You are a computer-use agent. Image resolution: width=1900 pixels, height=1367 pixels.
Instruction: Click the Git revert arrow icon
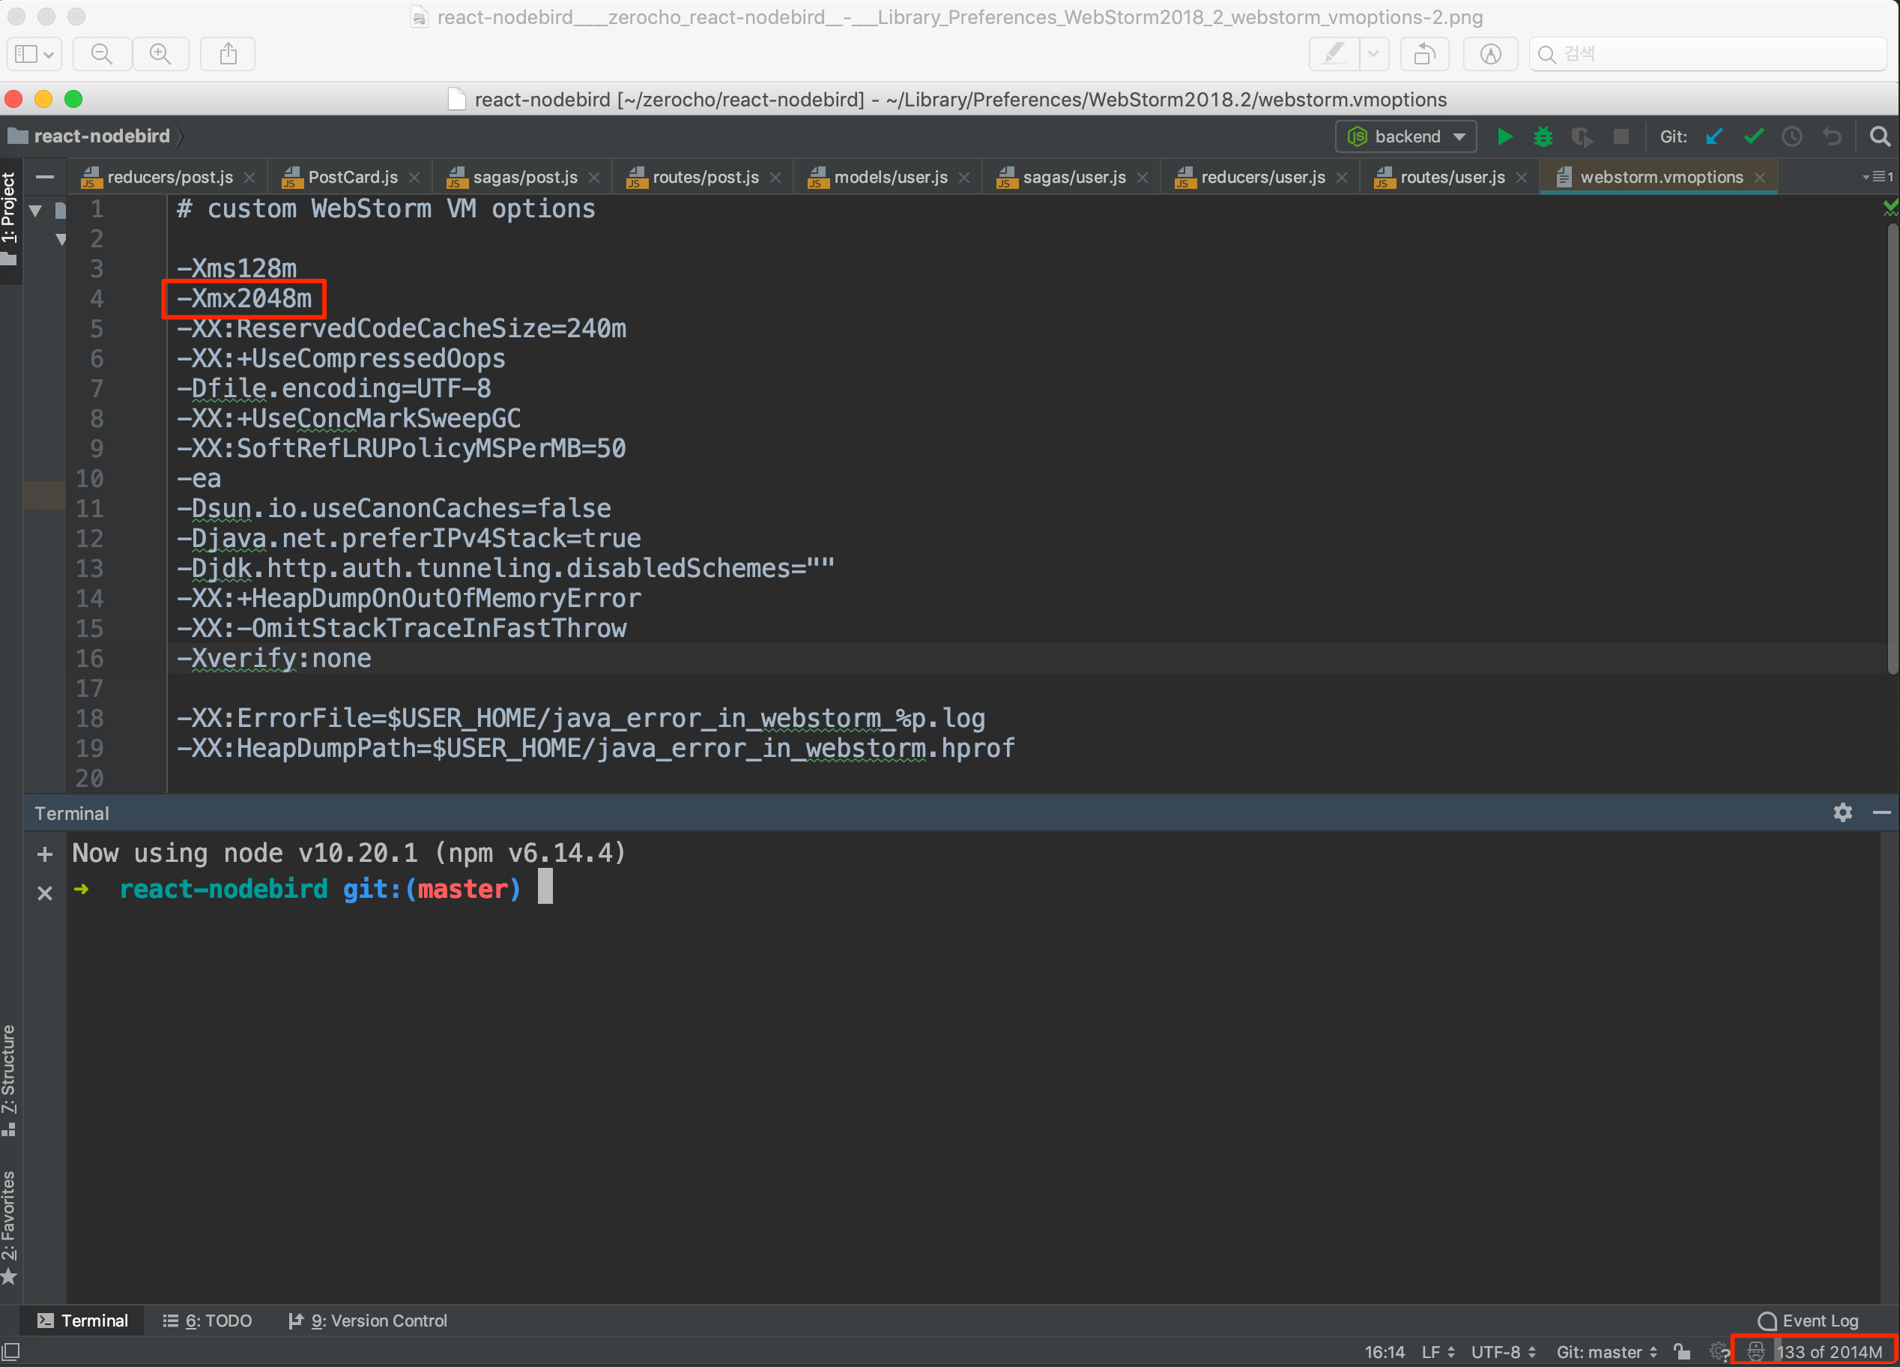[x=1832, y=136]
